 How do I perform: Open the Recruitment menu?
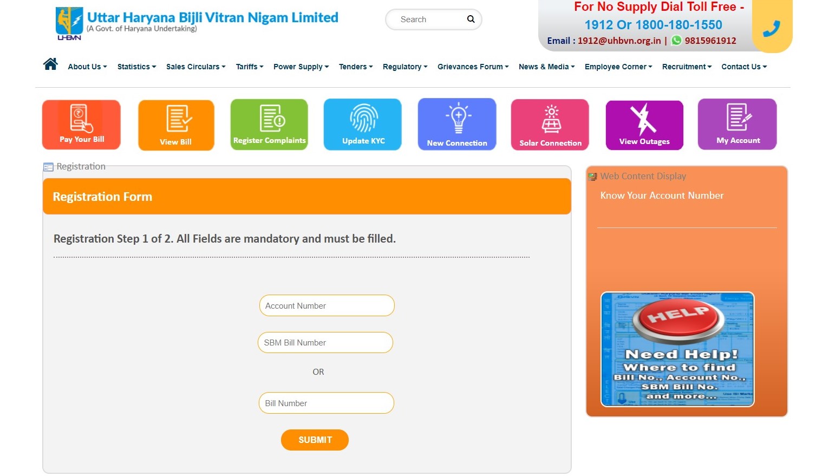click(x=687, y=67)
